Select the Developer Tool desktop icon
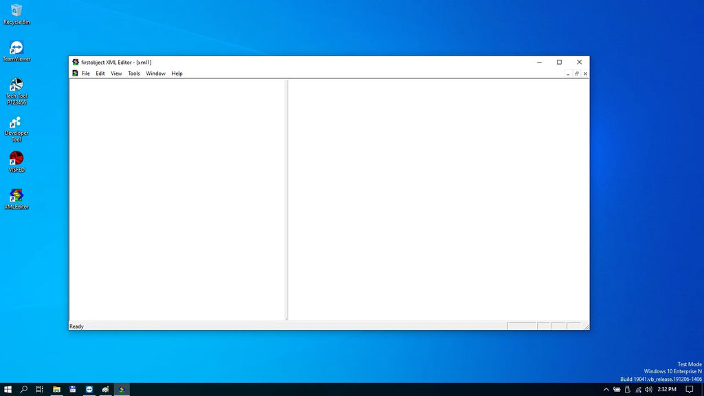Screen dimensions: 704x396 pos(16,129)
